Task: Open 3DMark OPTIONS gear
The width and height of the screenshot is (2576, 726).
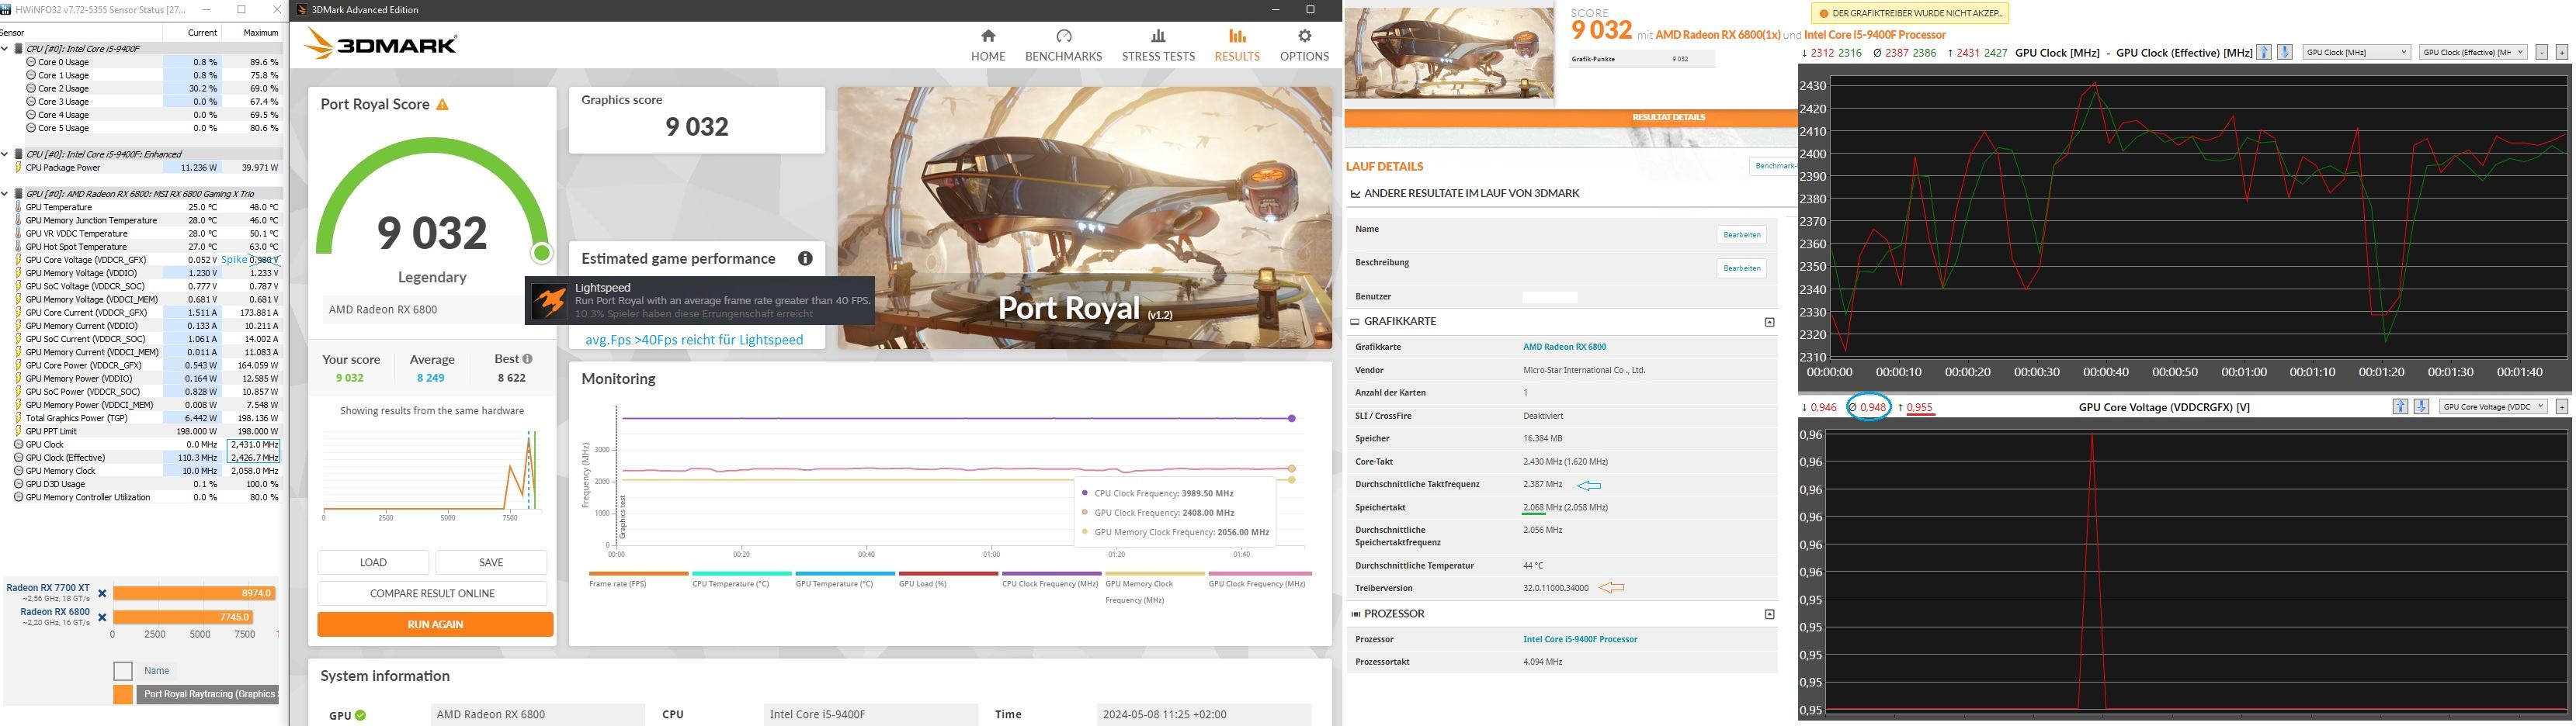Action: point(1304,45)
